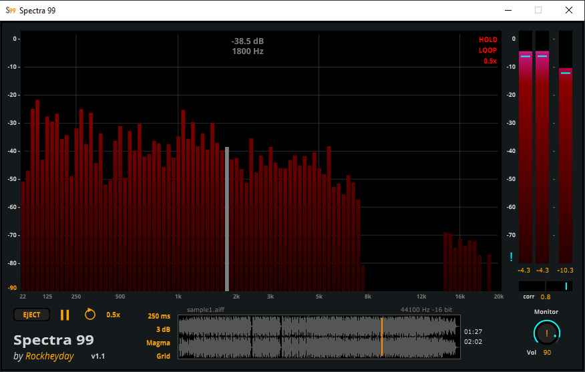Click the -10.3 peak value label

pos(565,270)
